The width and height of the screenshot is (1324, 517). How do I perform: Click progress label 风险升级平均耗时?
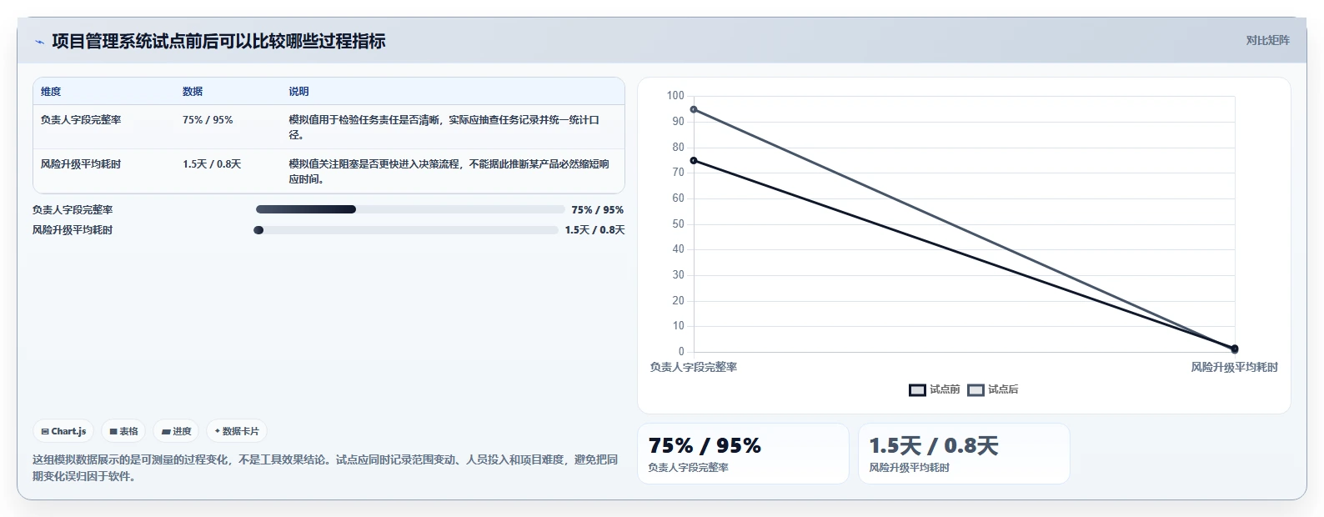(x=73, y=230)
